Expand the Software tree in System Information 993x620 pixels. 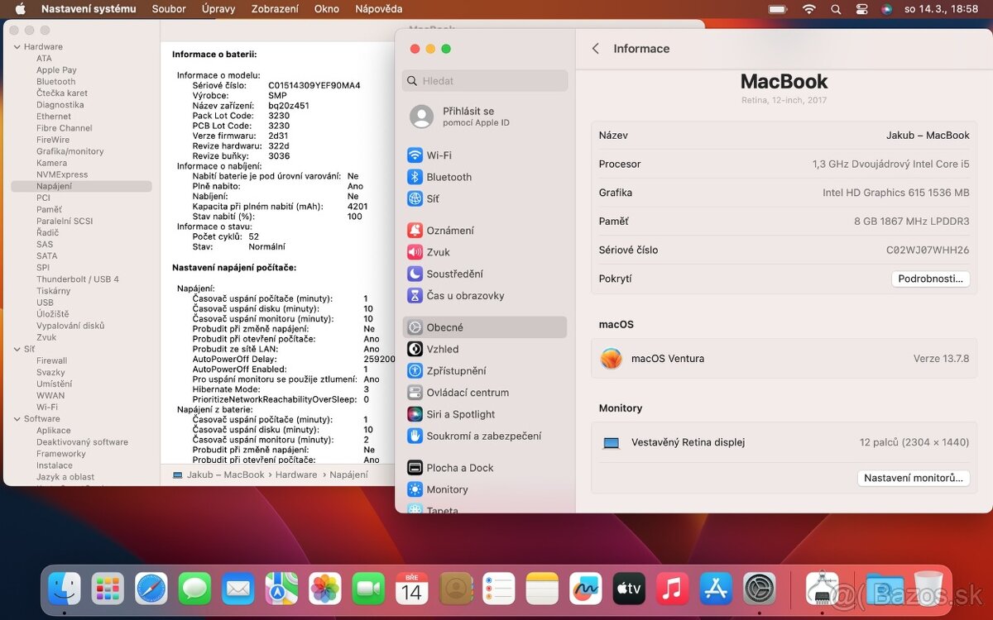tap(18, 418)
